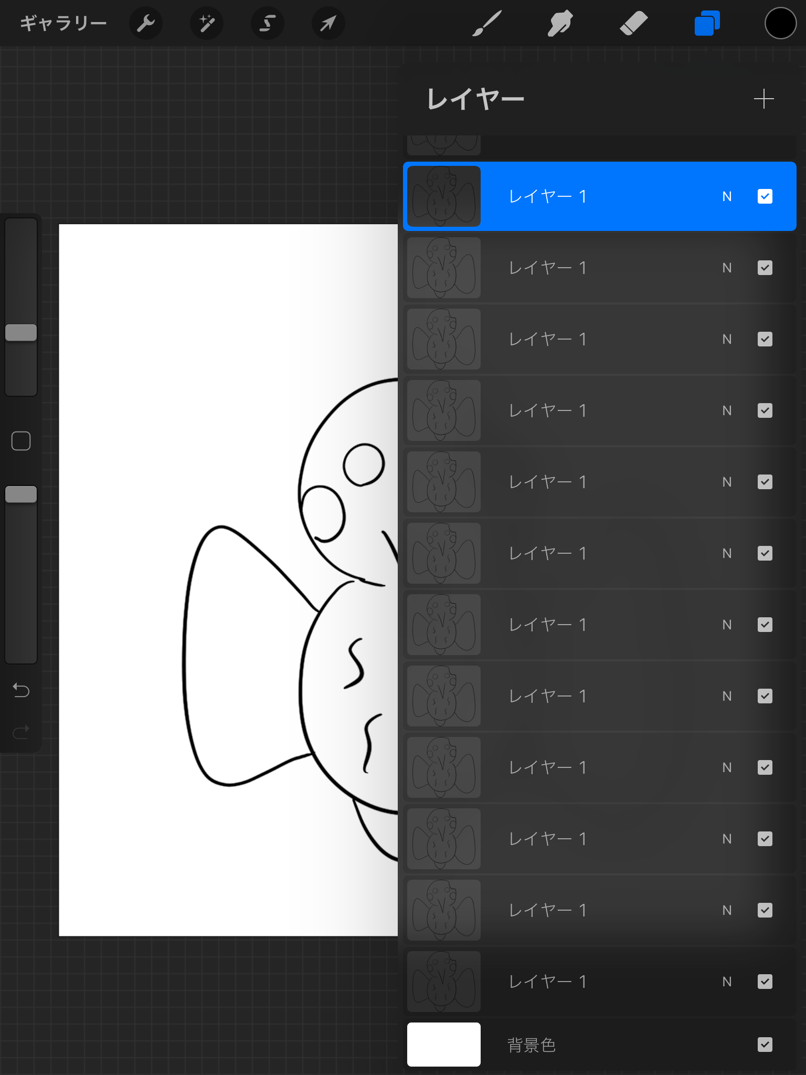Select the Eraser tool
The image size is (806, 1075).
pos(634,24)
